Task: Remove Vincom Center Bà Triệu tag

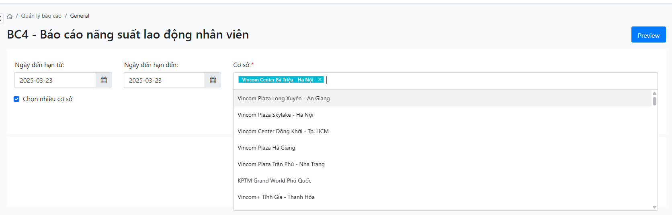Action: coord(320,79)
